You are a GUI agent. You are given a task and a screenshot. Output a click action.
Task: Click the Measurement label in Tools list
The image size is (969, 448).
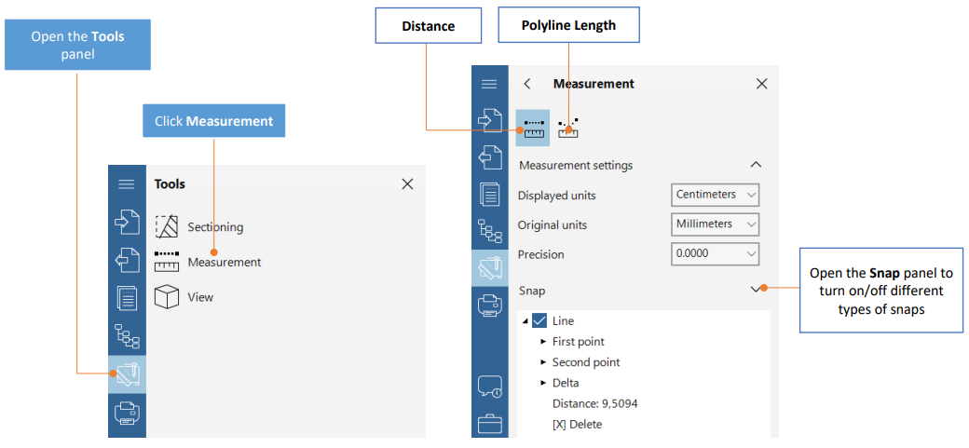point(225,262)
